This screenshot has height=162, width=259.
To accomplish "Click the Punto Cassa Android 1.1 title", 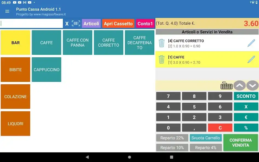I will [x=39, y=9].
